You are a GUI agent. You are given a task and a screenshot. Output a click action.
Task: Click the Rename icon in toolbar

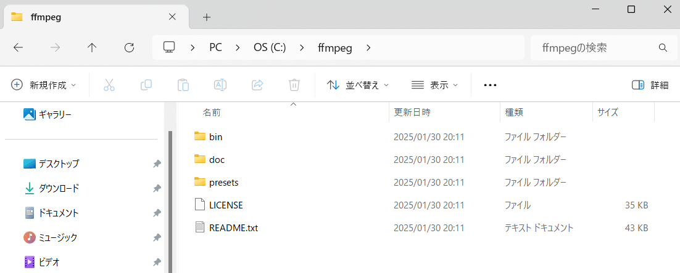click(x=220, y=85)
